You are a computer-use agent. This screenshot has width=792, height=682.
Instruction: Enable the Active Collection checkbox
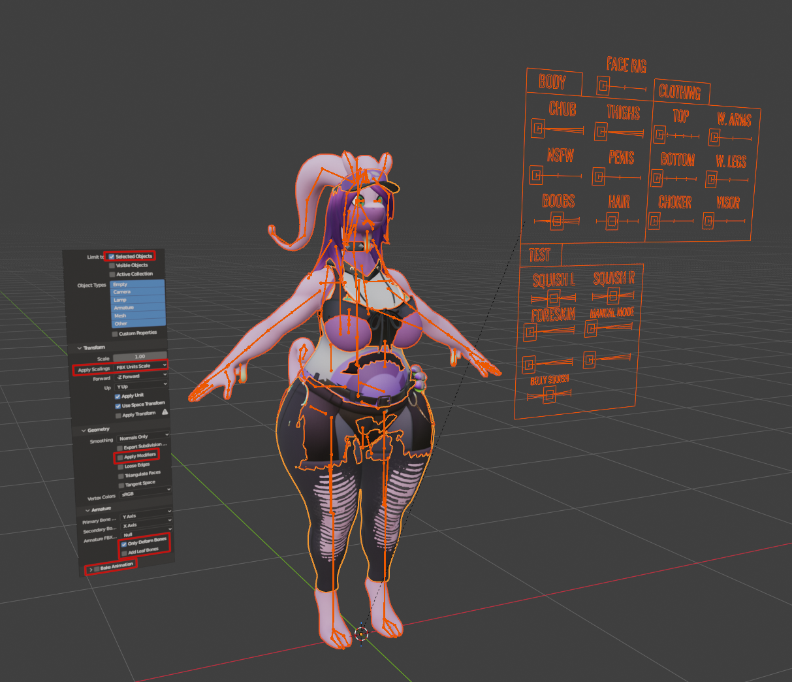click(x=112, y=274)
